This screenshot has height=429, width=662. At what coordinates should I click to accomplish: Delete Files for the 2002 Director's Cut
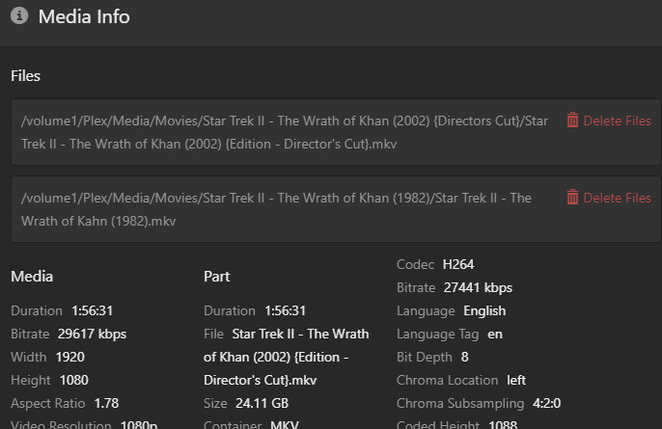609,121
